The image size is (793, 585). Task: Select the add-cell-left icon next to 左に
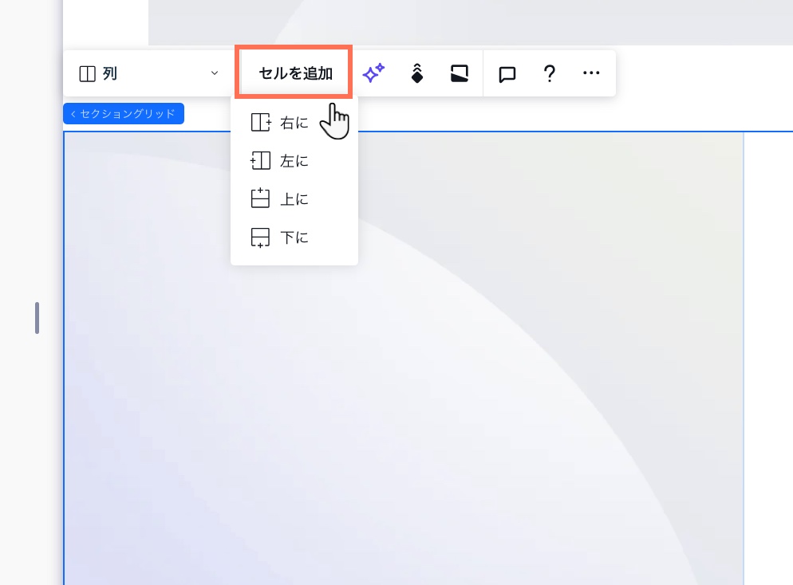click(x=260, y=160)
